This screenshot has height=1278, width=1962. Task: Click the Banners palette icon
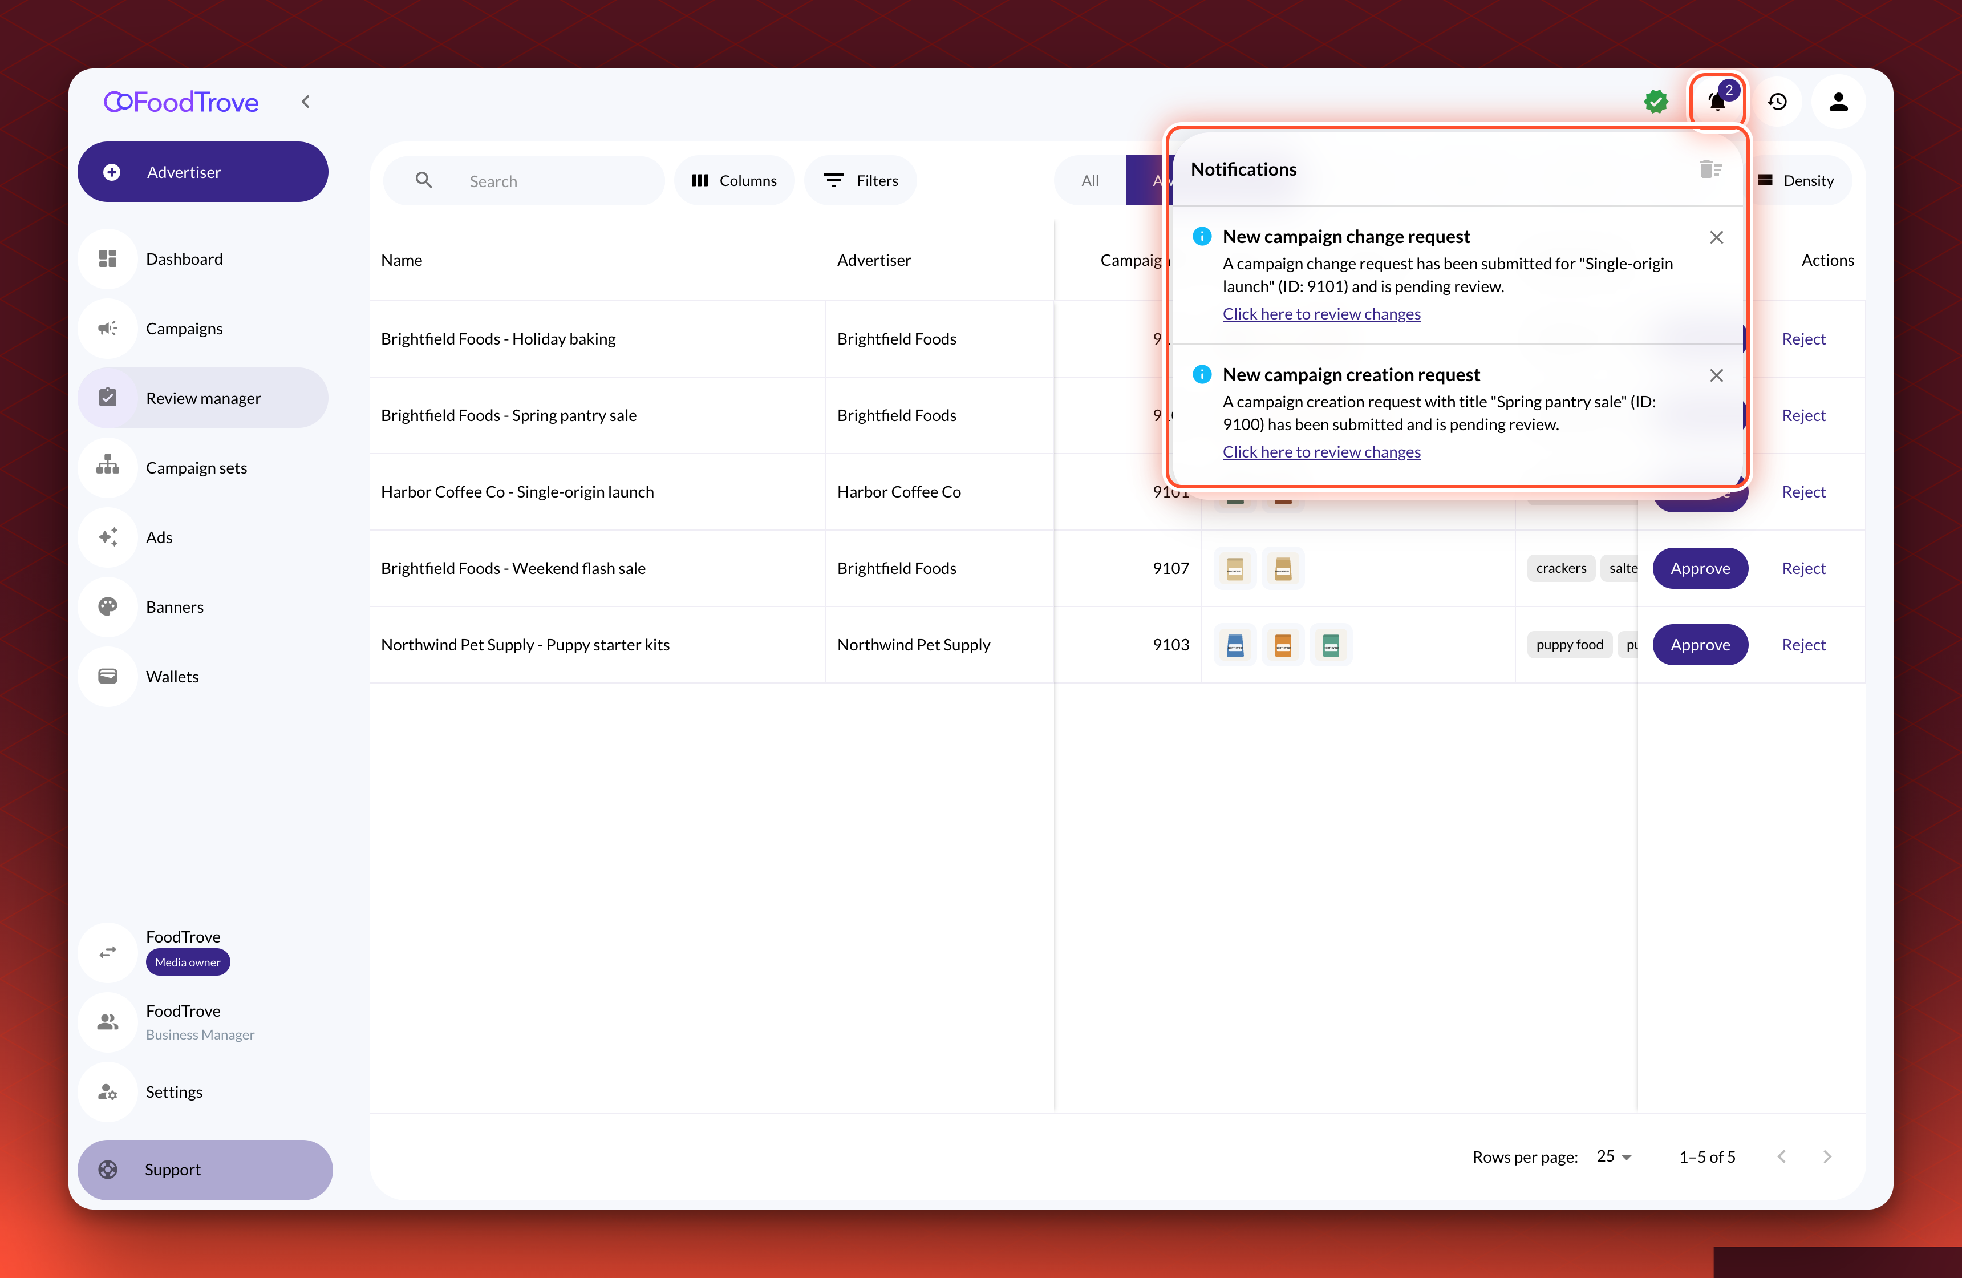108,607
